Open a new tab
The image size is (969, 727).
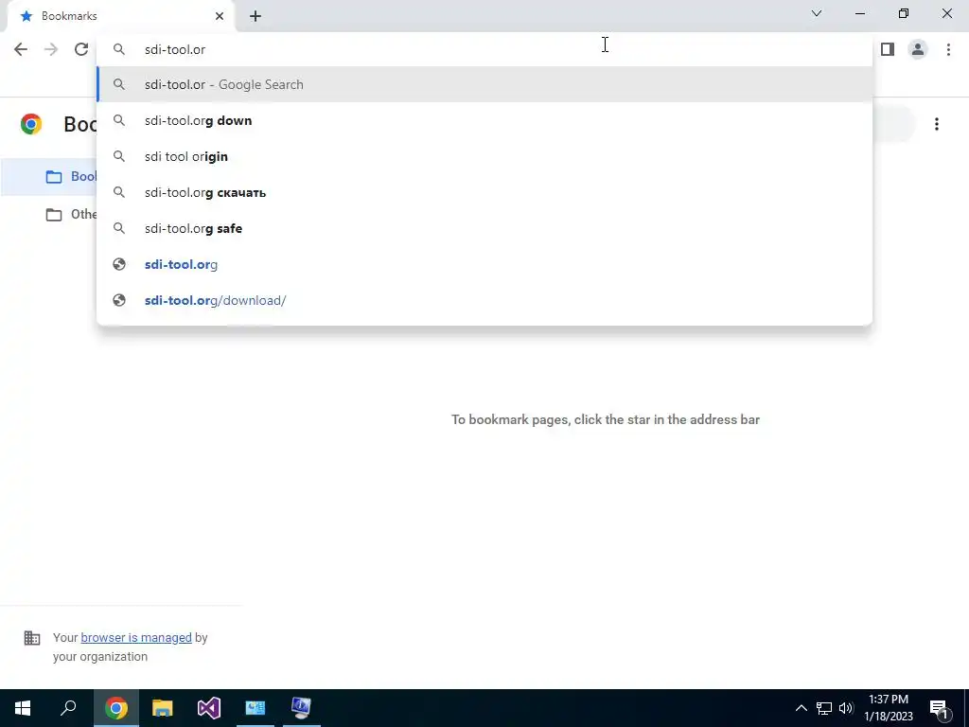[255, 16]
